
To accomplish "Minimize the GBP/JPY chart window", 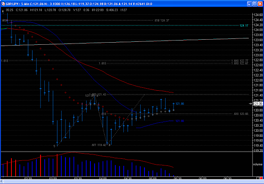I will (x=249, y=4).
